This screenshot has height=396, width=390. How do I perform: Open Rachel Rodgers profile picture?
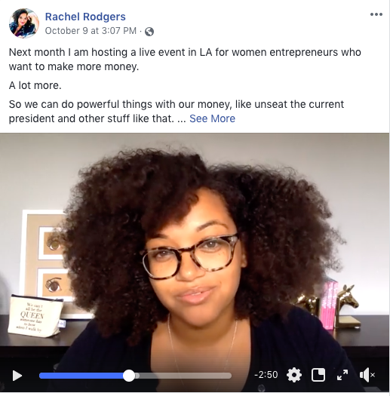click(x=24, y=23)
